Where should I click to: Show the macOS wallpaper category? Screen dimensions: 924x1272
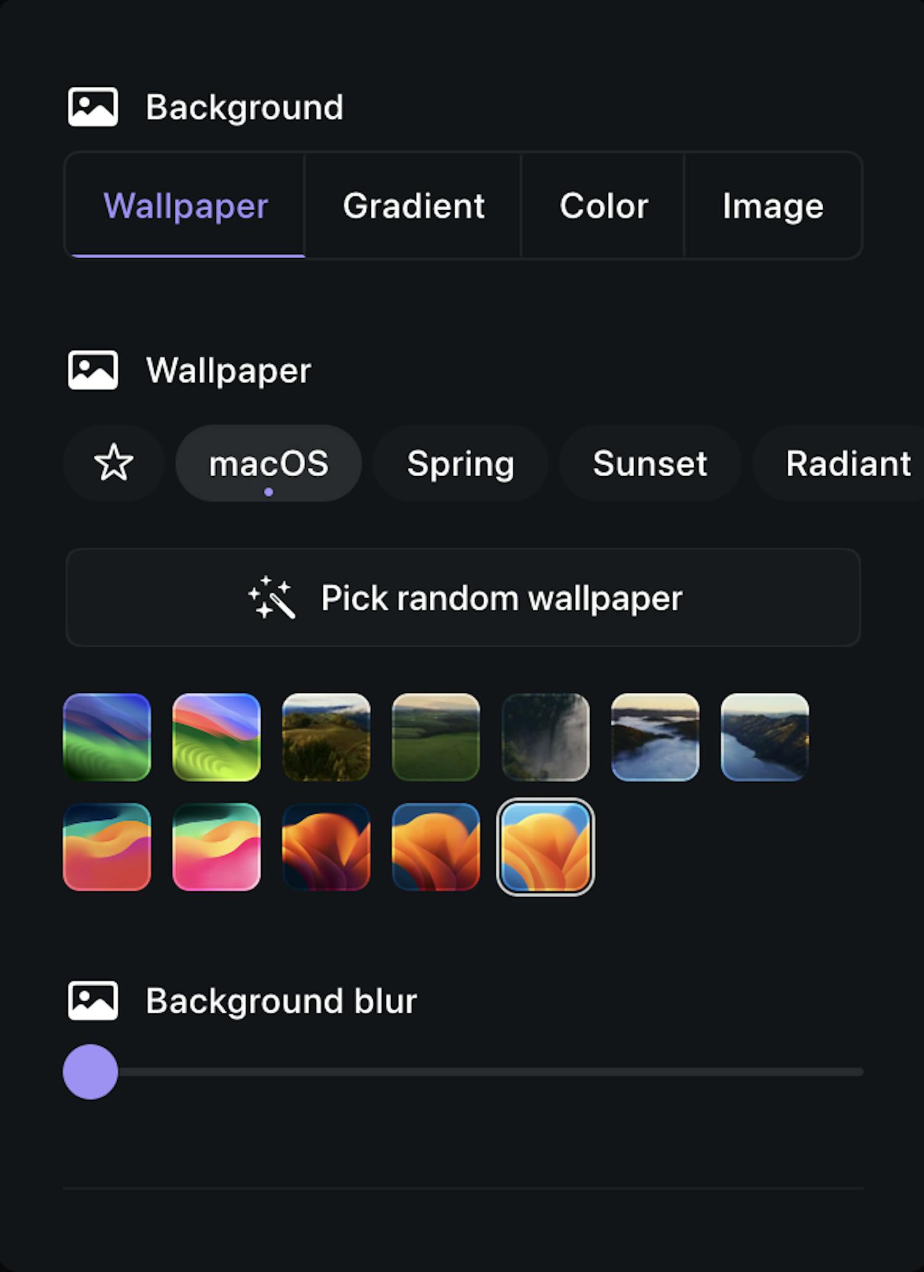click(x=269, y=463)
